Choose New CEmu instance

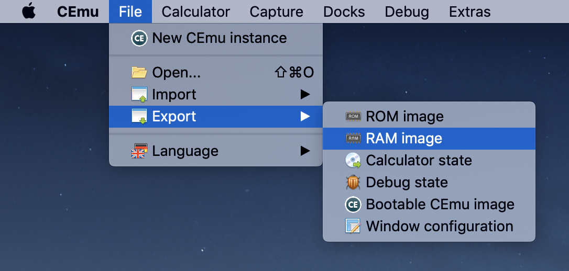point(215,38)
